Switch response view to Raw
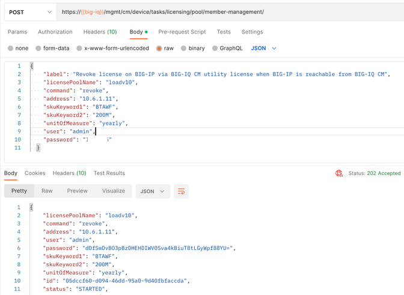The width and height of the screenshot is (404, 295). point(47,191)
